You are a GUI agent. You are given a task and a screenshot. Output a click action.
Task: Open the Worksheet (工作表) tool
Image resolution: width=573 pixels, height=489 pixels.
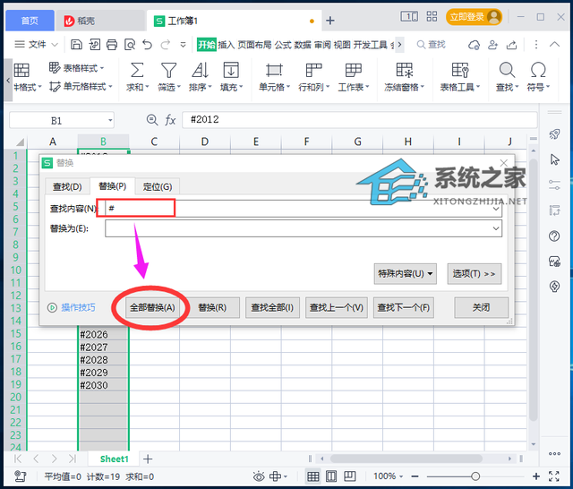click(x=354, y=77)
